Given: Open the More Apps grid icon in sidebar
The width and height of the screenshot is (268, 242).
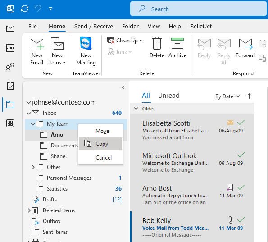Looking at the screenshot, I should [x=10, y=123].
